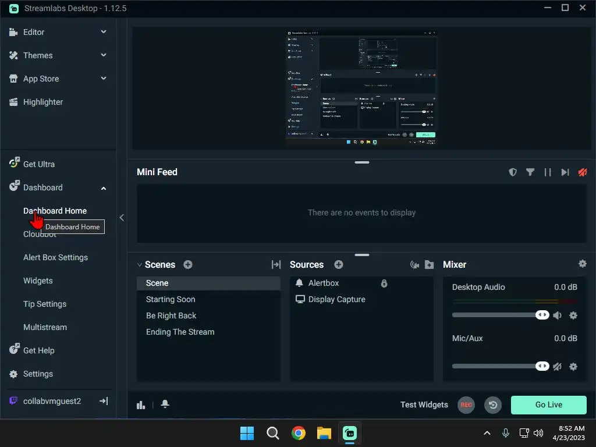
Task: Expand the App Store chevron
Action: 104,79
